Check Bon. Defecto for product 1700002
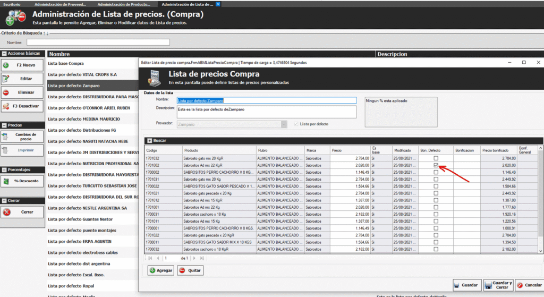 tap(436, 172)
